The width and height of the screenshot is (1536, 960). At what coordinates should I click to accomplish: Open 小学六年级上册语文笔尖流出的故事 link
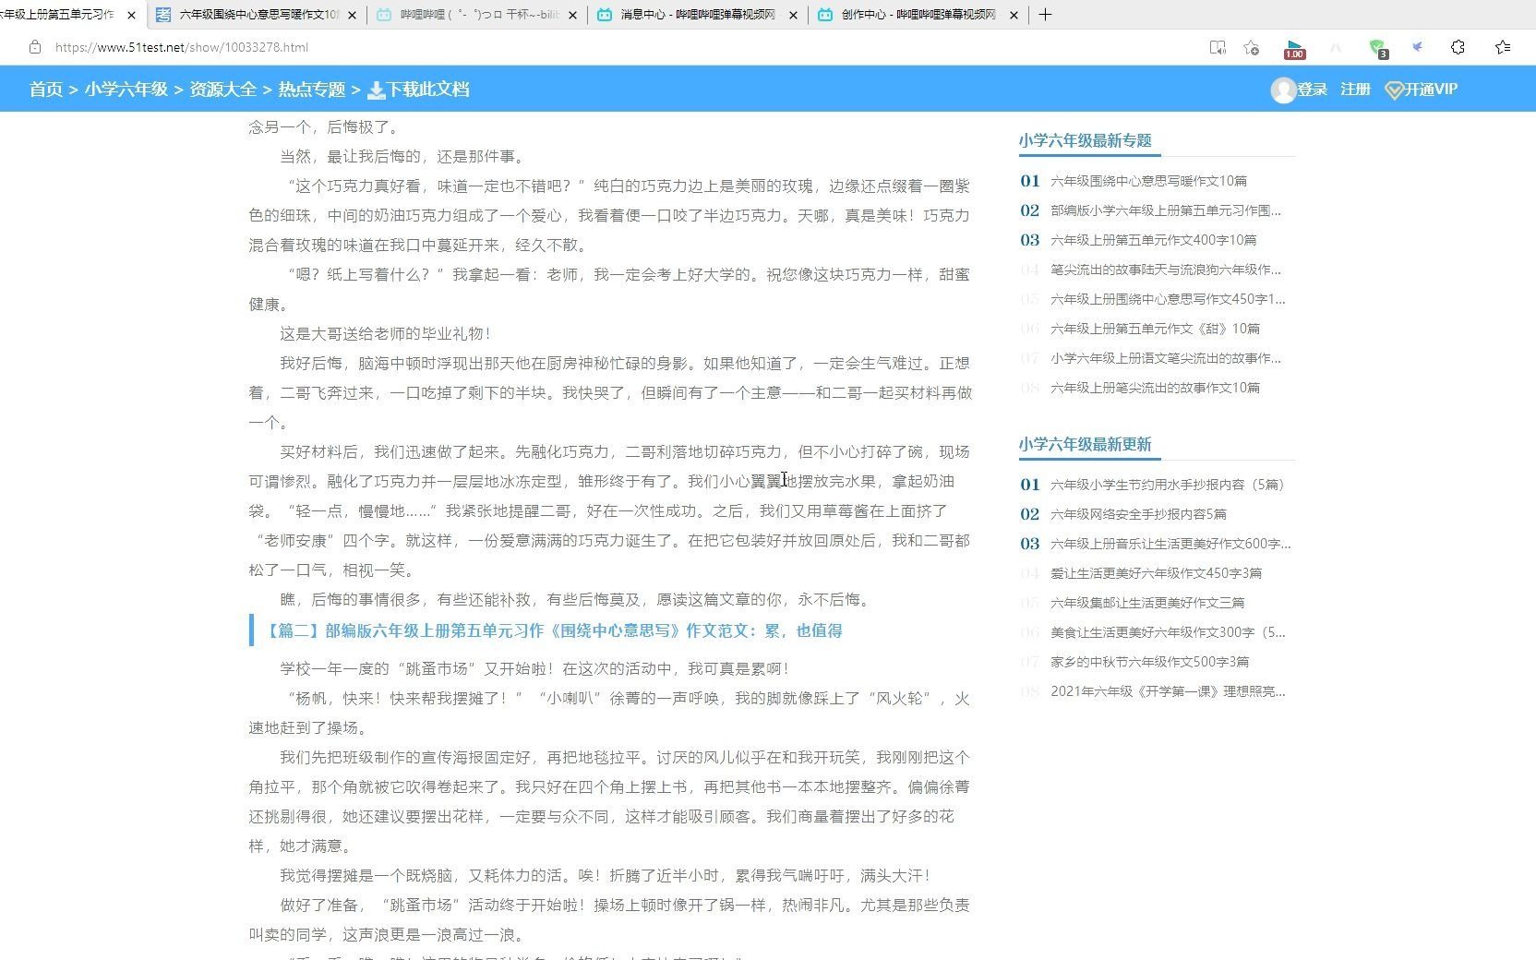pos(1165,358)
